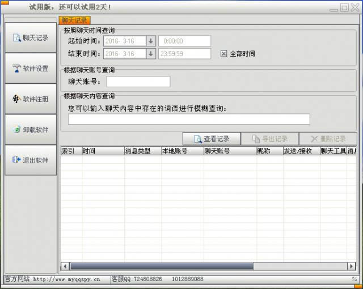
Task: Click the official website URL in status bar
Action: pyautogui.click(x=66, y=279)
